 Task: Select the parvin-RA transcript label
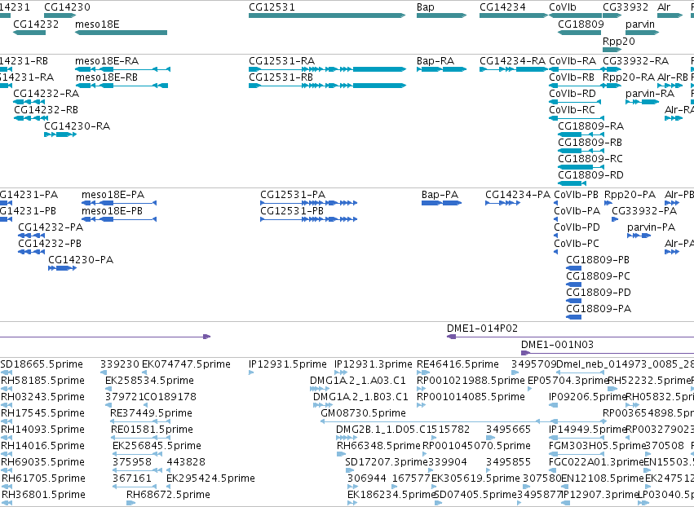(650, 94)
